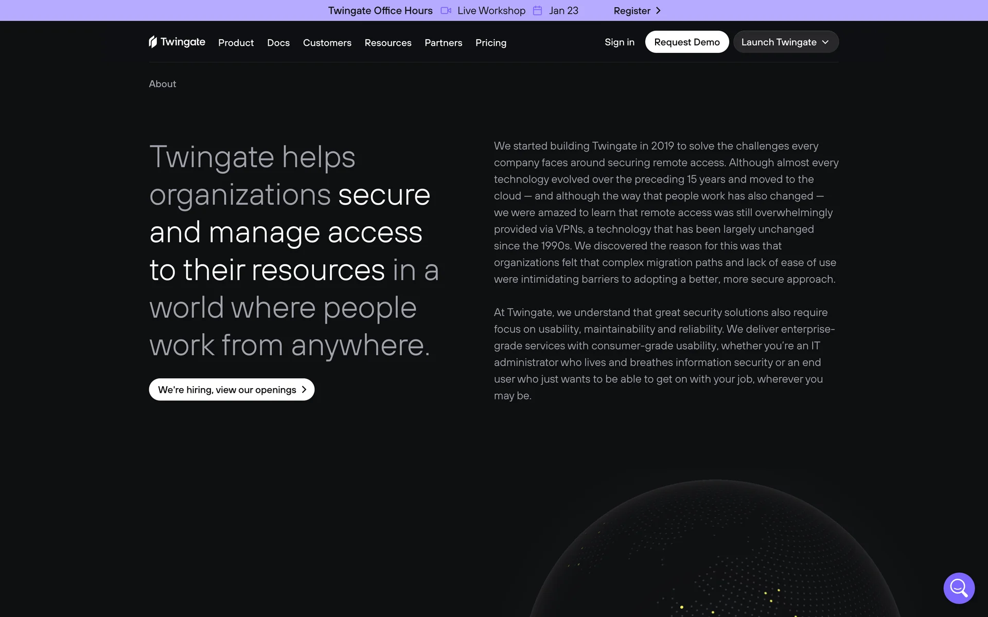Click We're hiring, view our openings
This screenshot has width=988, height=617.
tap(227, 390)
